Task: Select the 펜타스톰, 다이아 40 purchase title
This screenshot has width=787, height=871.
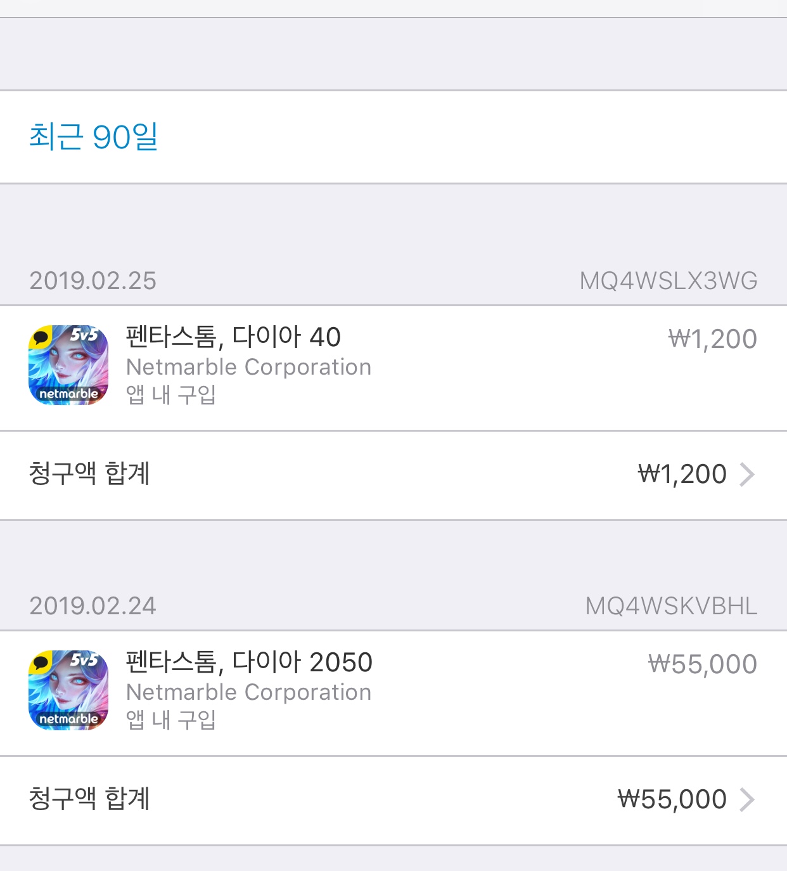Action: point(233,337)
